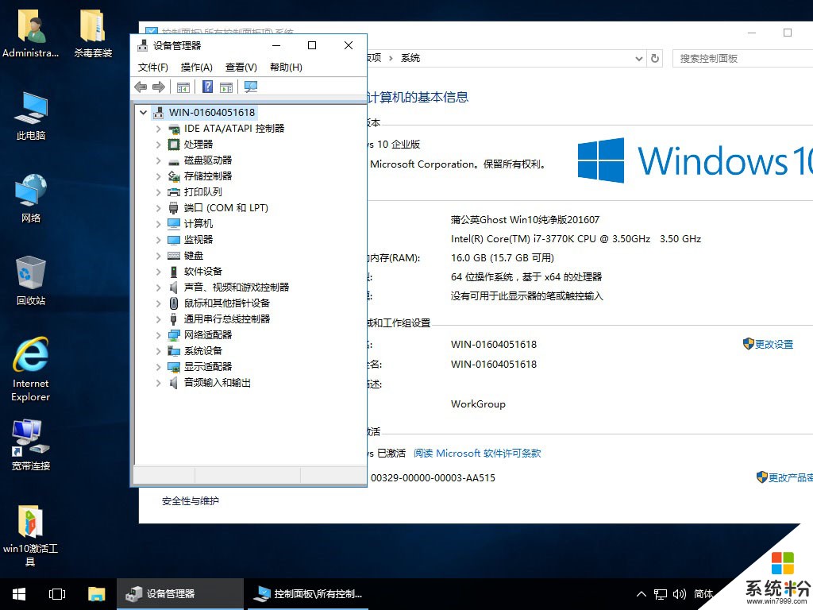This screenshot has width=813, height=610.
Task: Open the 回收站 recycle bin icon
Action: pos(31,280)
